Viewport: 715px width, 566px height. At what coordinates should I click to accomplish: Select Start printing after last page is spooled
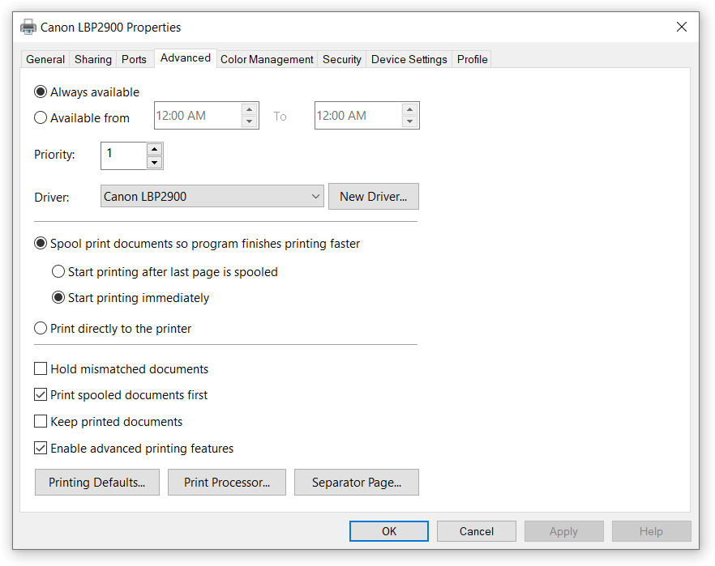58,272
